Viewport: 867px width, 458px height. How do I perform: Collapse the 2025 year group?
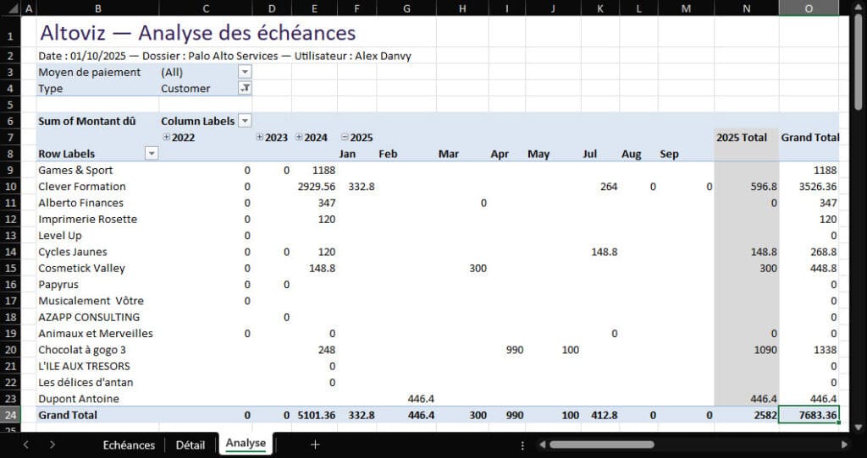coord(345,137)
